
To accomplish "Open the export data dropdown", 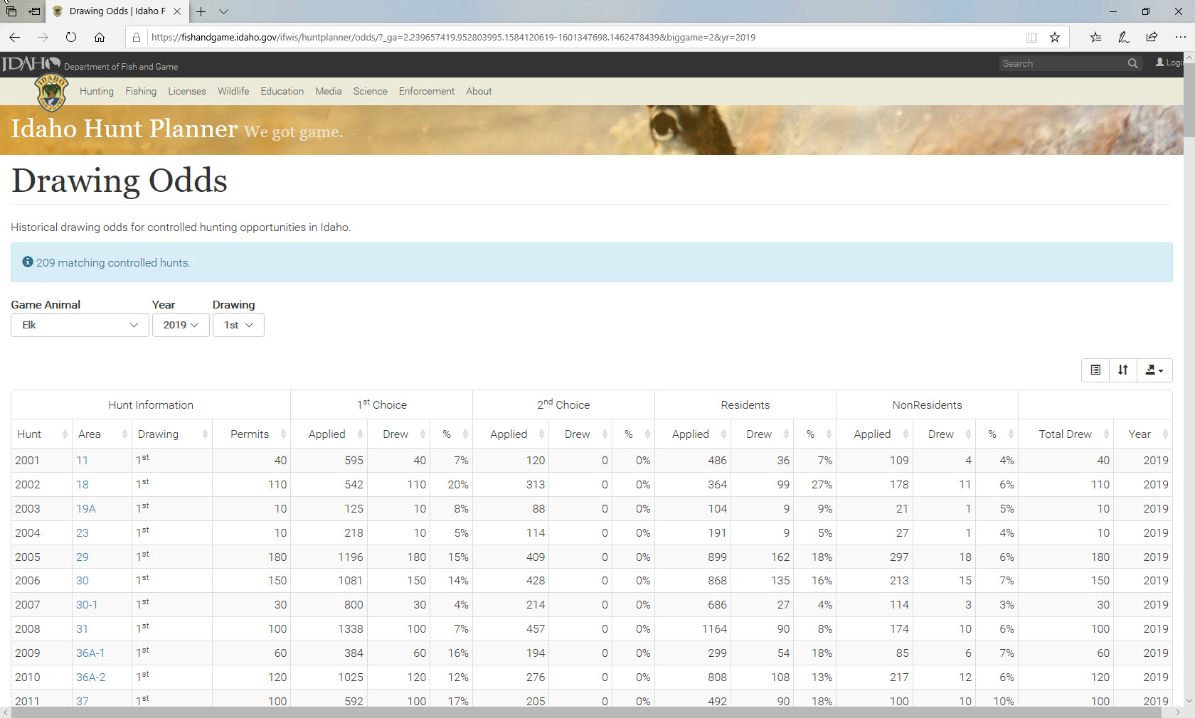I will coord(1154,370).
